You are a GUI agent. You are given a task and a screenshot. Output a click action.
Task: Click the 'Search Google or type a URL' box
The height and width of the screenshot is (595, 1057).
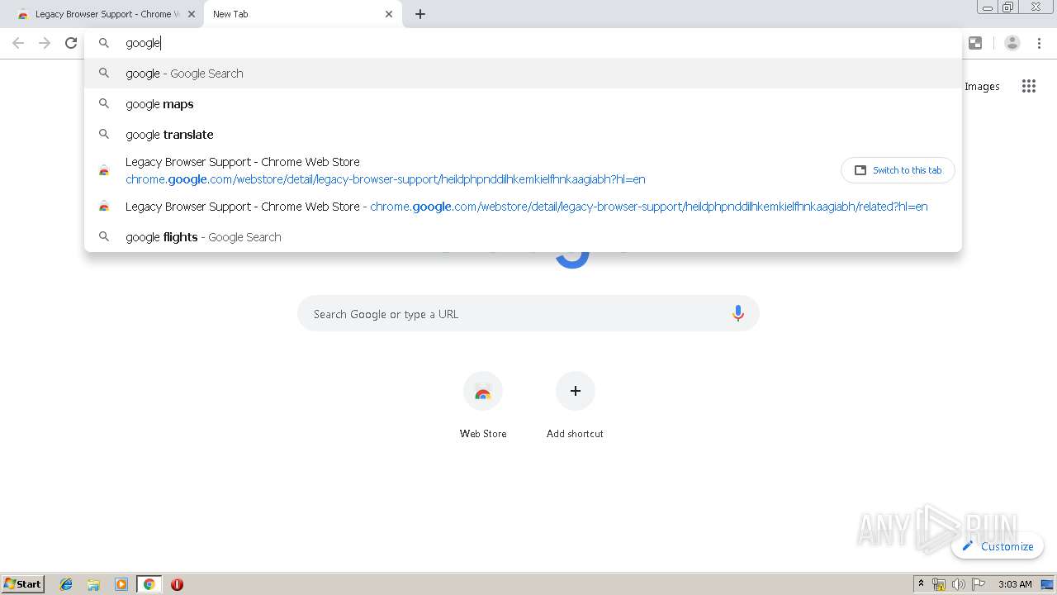528,314
